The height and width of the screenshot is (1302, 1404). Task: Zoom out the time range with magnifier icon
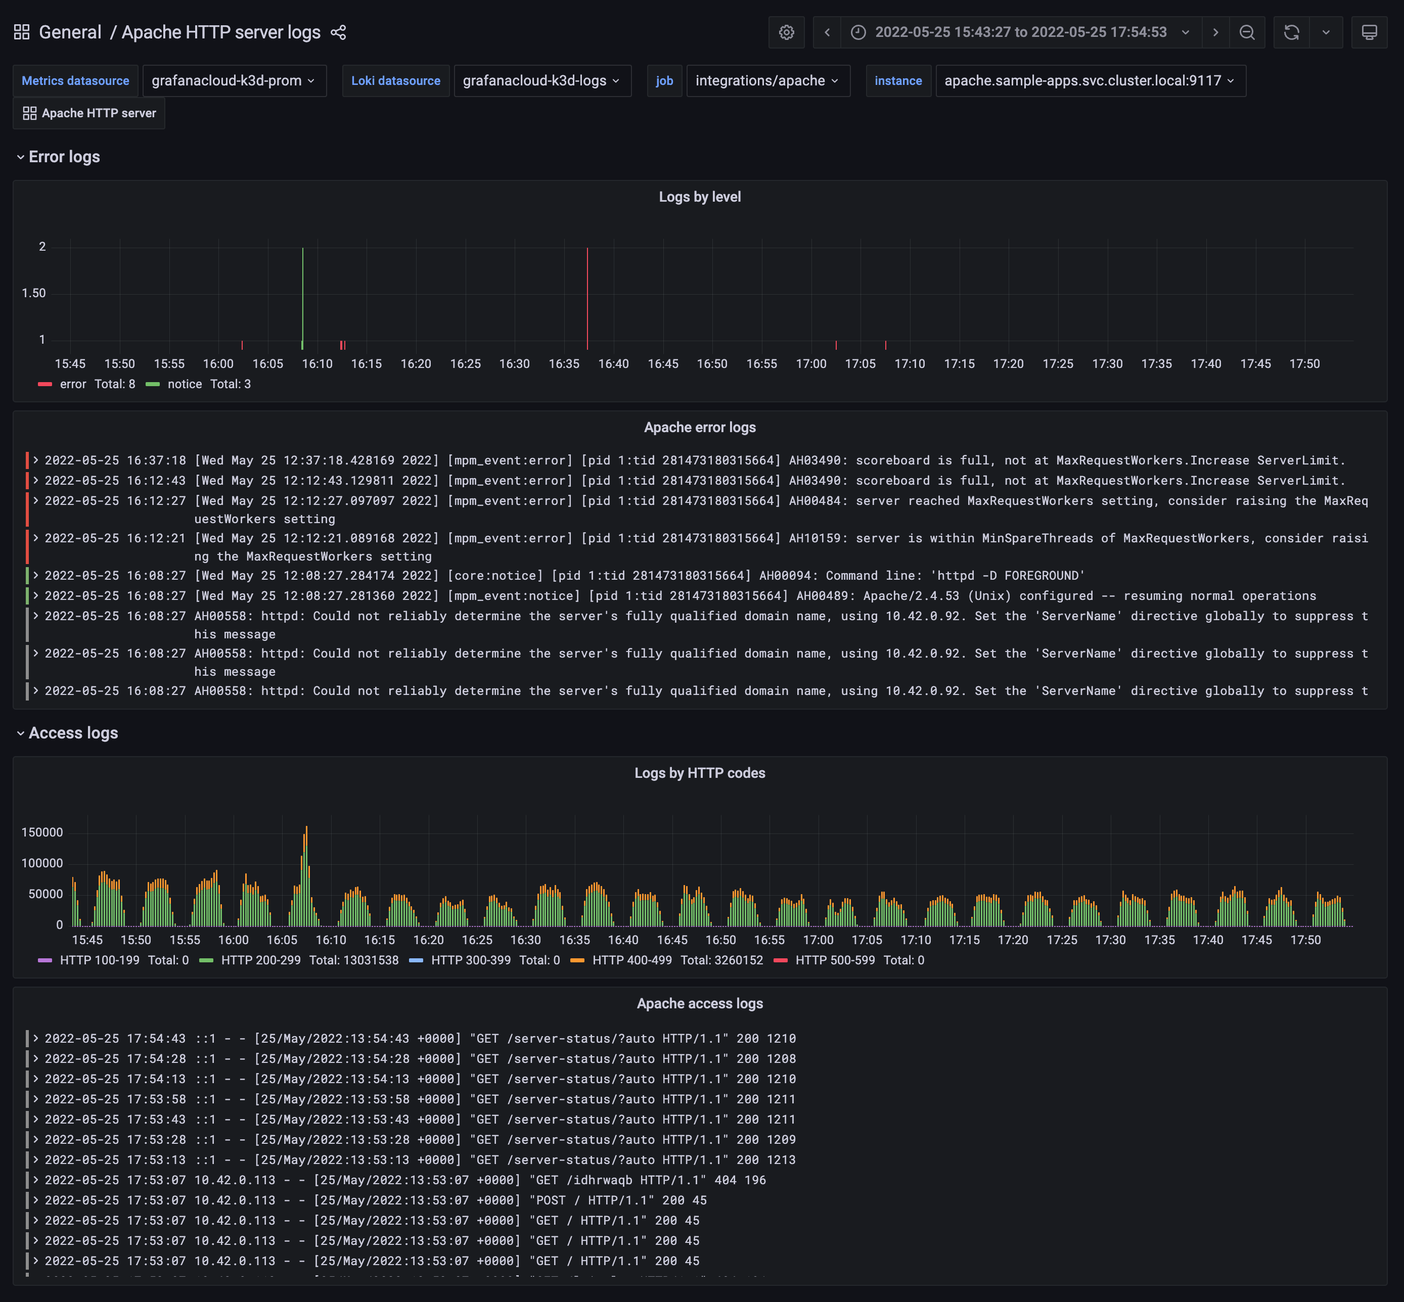click(x=1248, y=32)
